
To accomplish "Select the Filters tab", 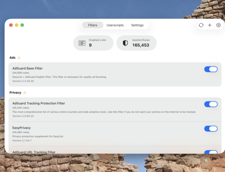I will [92, 25].
